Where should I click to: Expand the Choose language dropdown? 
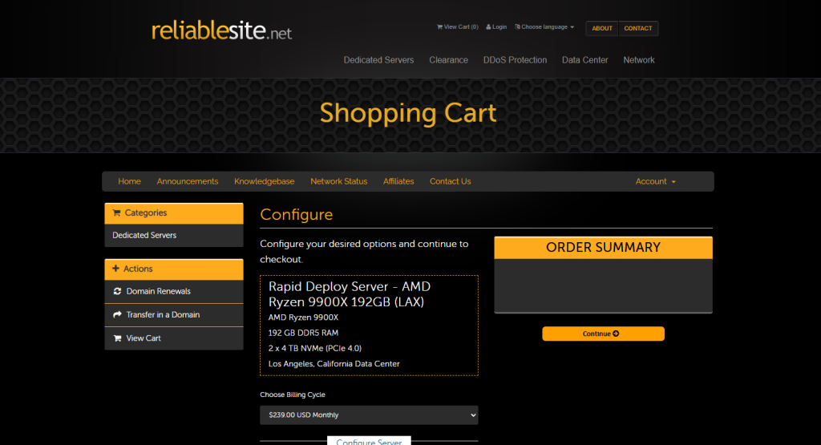click(x=544, y=26)
